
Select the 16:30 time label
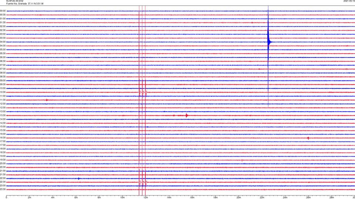coord(3,137)
